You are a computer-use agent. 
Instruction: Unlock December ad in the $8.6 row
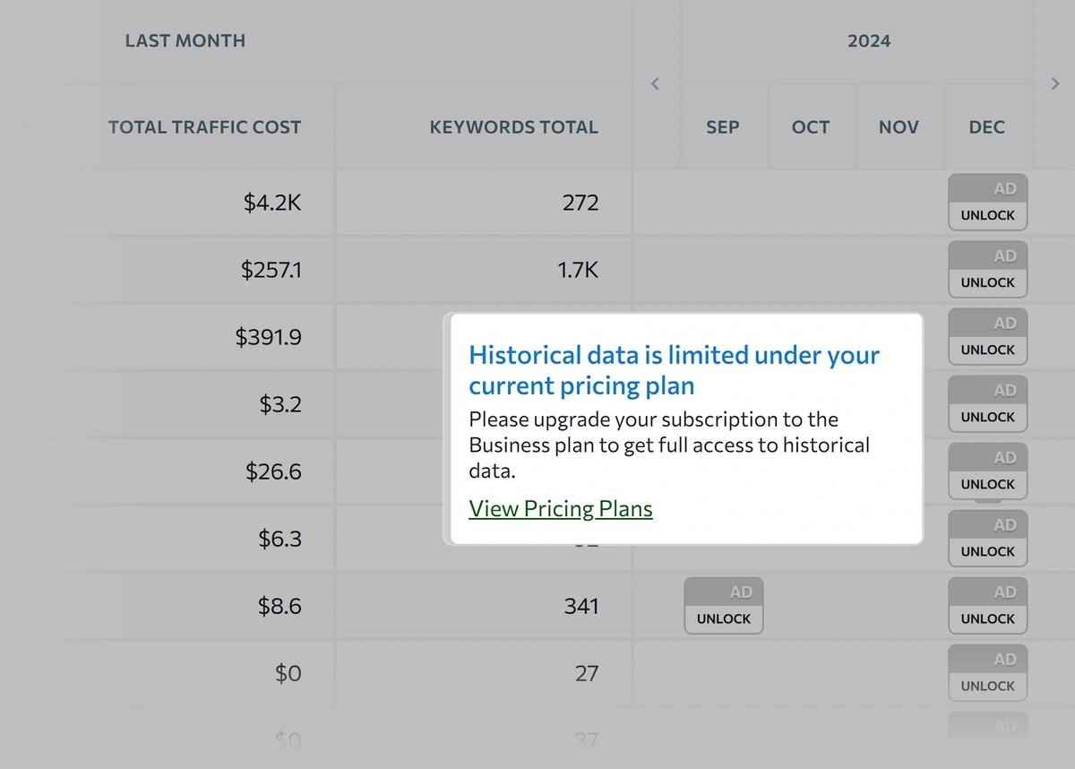click(987, 618)
